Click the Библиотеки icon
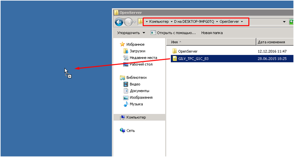294x157 pixels. tap(122, 78)
